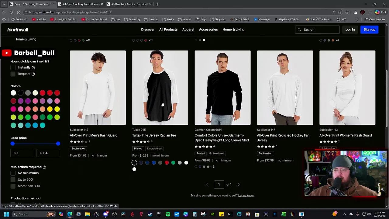
Task: Open the Media bookmarks folder
Action: tap(168, 19)
